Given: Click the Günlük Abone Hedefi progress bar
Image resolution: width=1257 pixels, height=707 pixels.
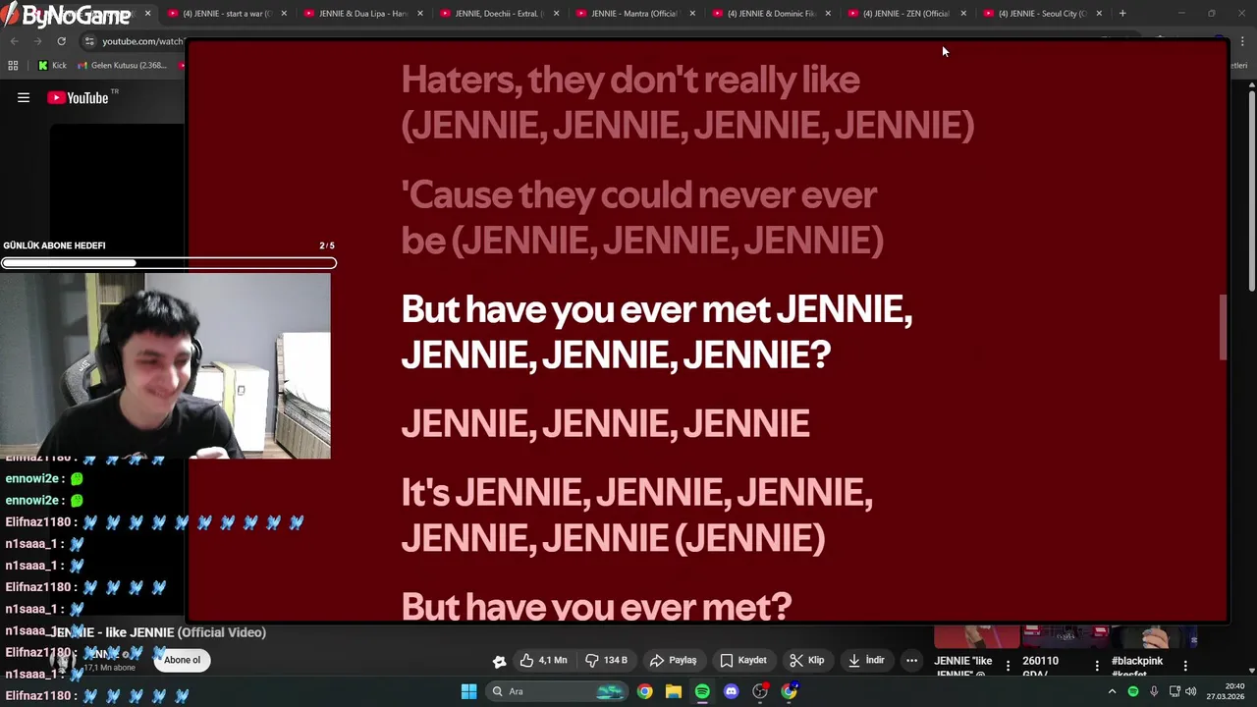Looking at the screenshot, I should [169, 262].
